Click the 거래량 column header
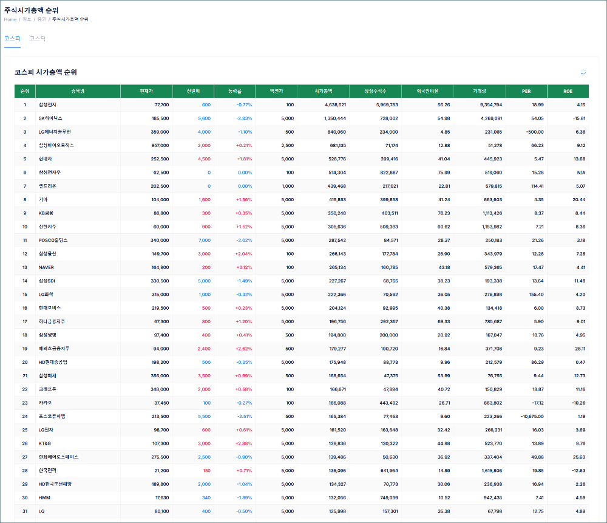607x523 pixels. pyautogui.click(x=480, y=91)
